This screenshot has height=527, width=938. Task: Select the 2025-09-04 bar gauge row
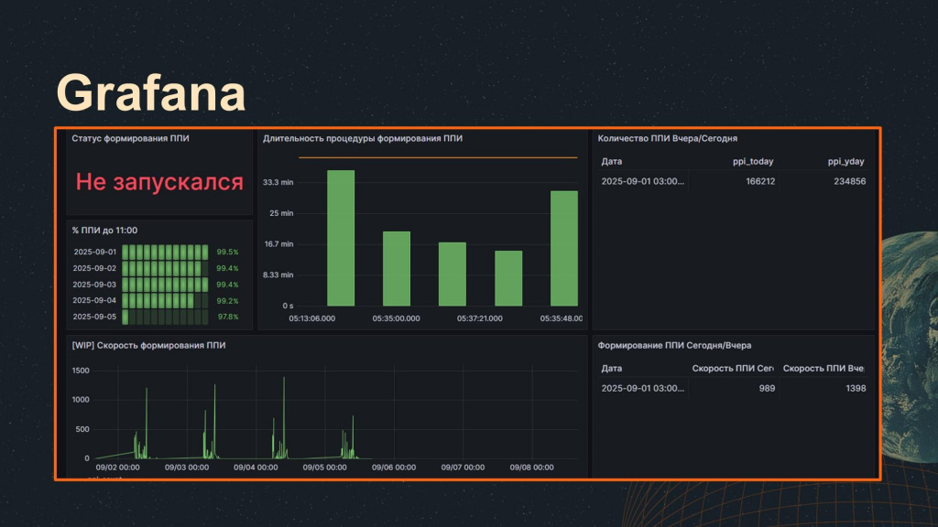156,300
